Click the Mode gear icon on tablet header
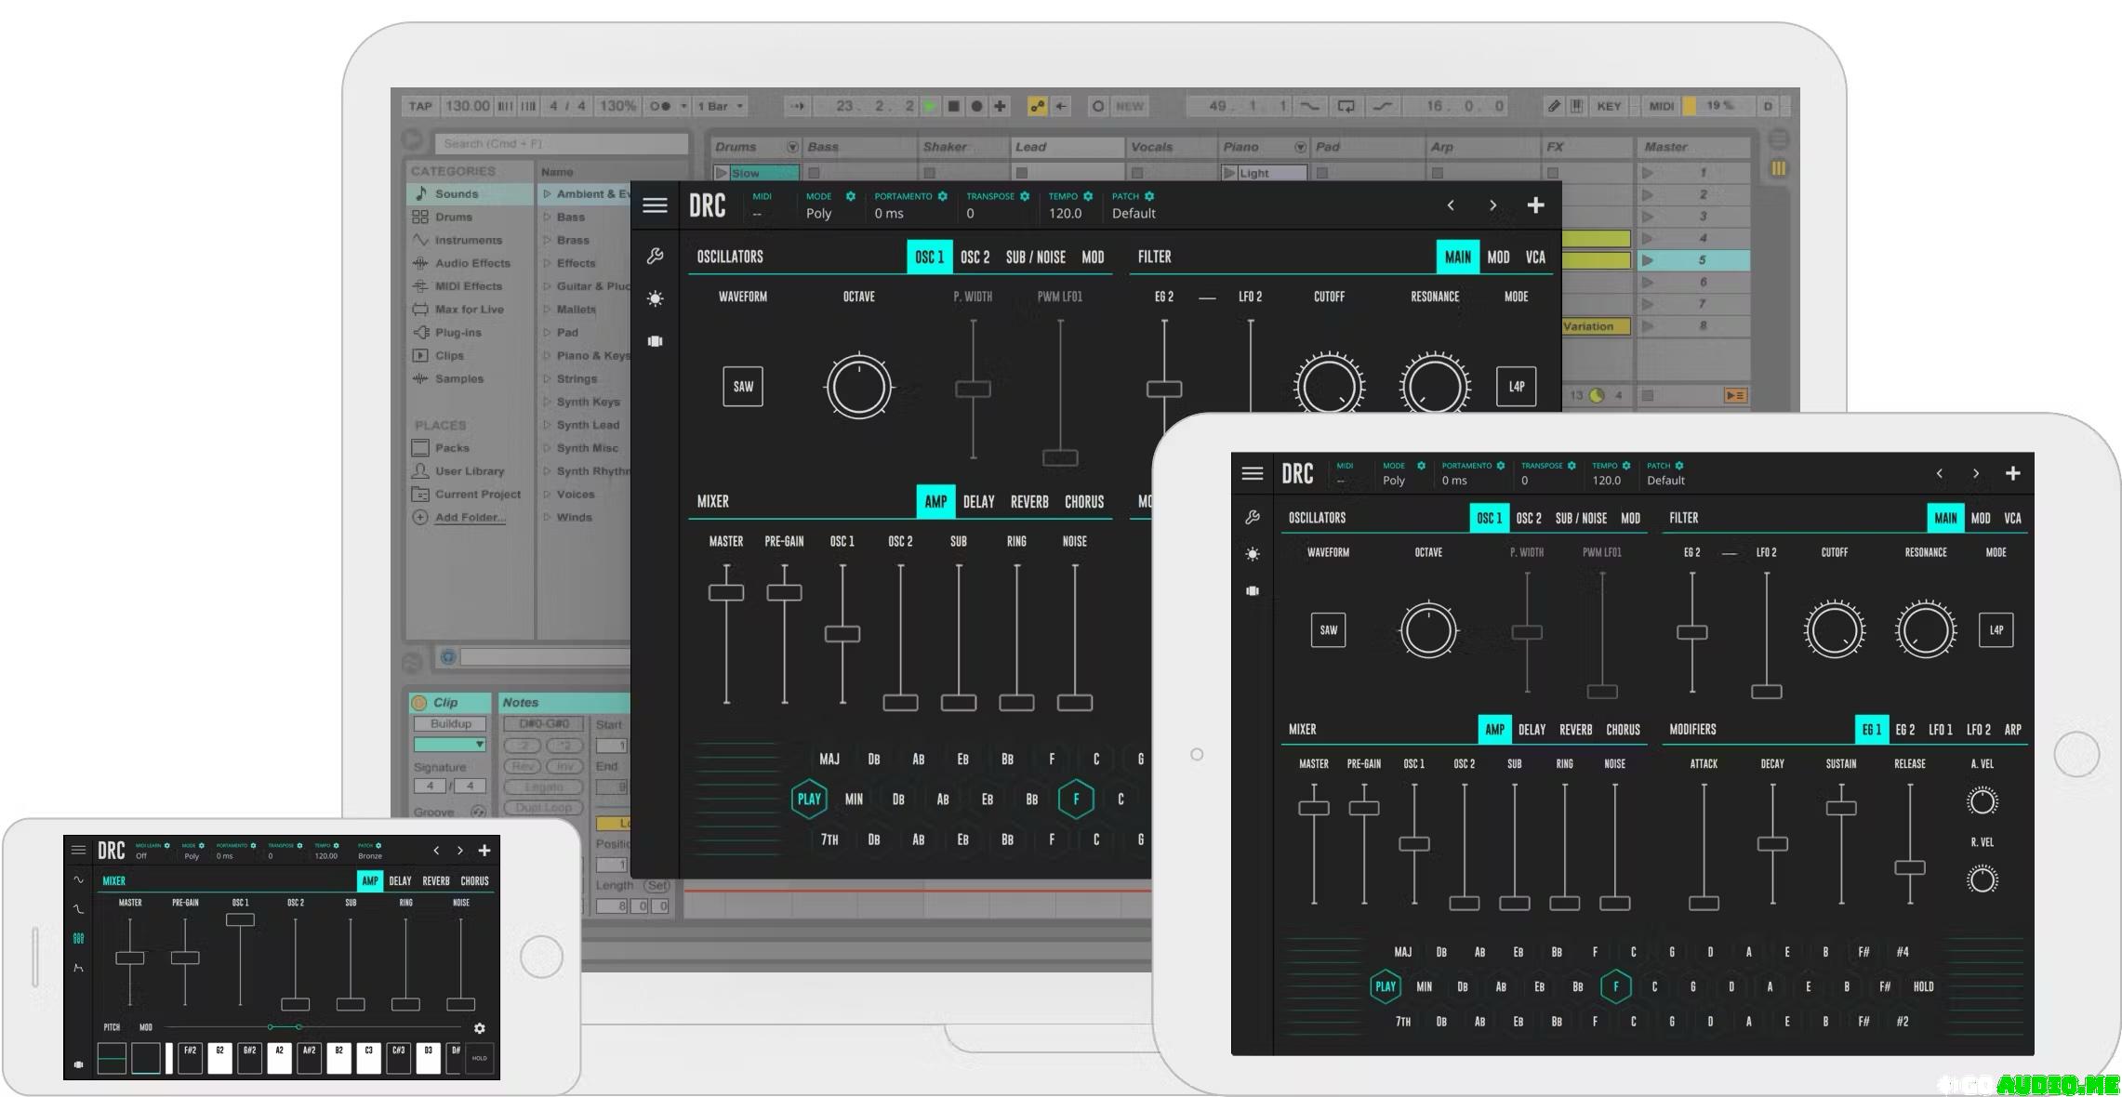 [x=1421, y=466]
